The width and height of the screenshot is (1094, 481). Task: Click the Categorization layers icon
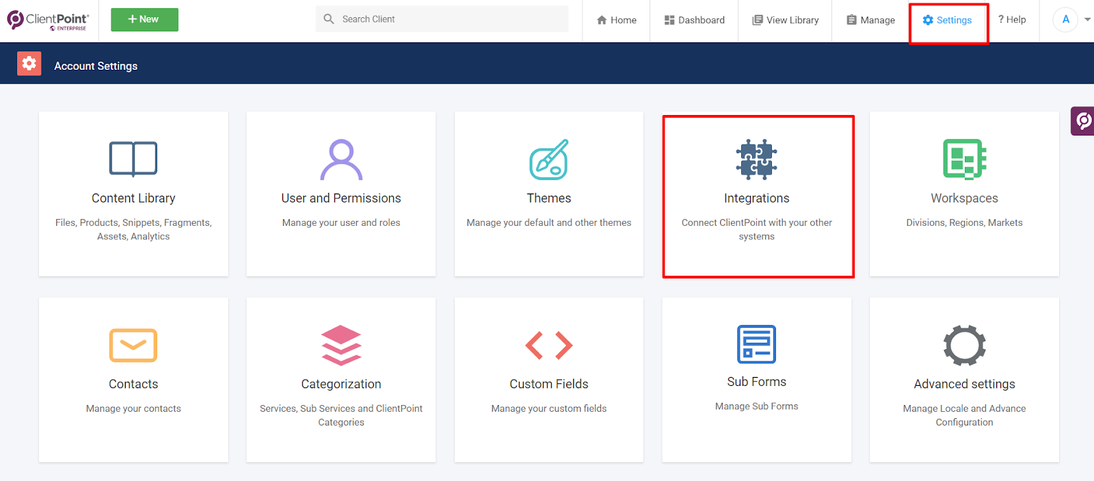click(341, 346)
